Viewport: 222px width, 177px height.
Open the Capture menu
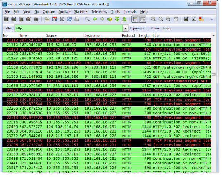(49, 12)
